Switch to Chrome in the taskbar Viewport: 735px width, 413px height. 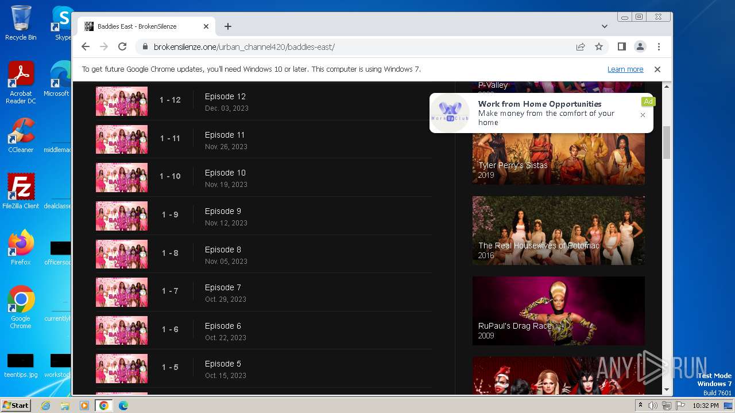tap(104, 406)
